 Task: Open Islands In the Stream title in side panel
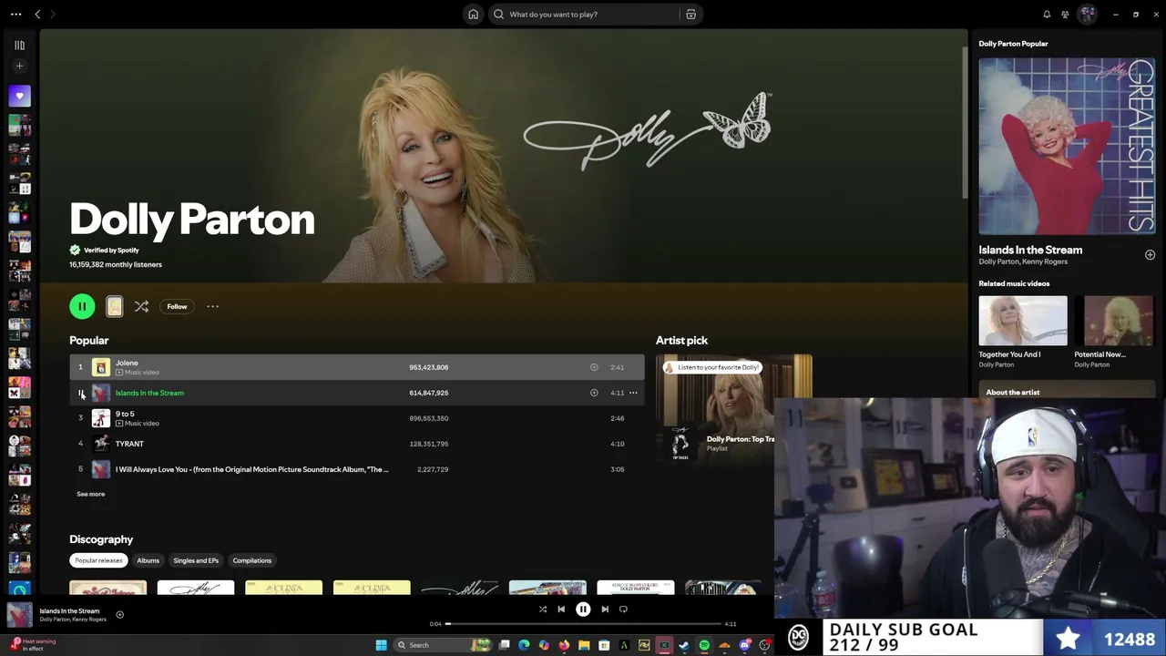click(x=1030, y=250)
